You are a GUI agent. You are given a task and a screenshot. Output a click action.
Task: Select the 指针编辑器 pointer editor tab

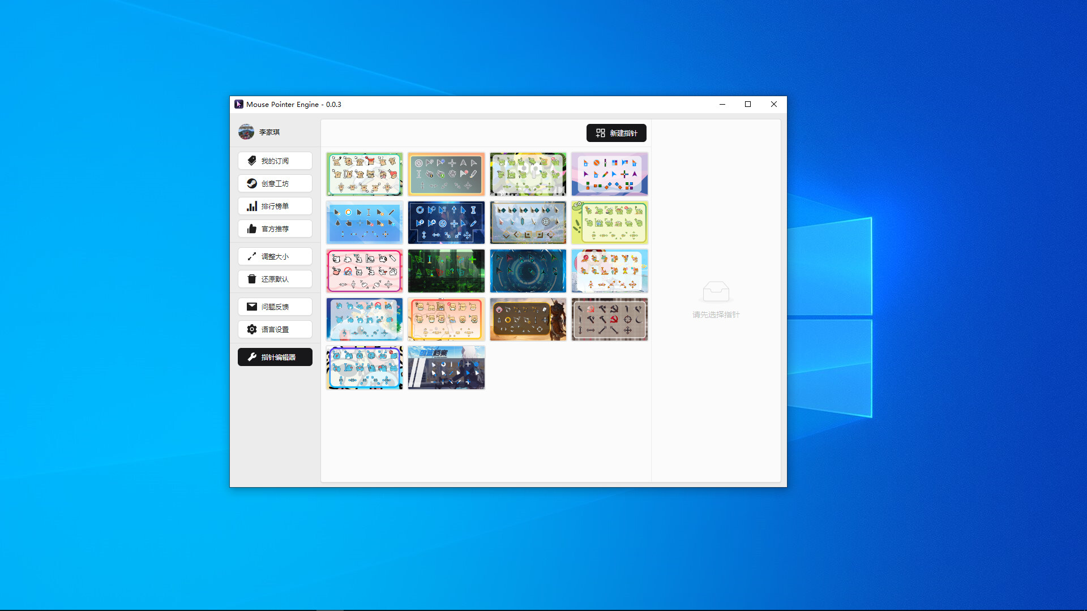coord(275,357)
